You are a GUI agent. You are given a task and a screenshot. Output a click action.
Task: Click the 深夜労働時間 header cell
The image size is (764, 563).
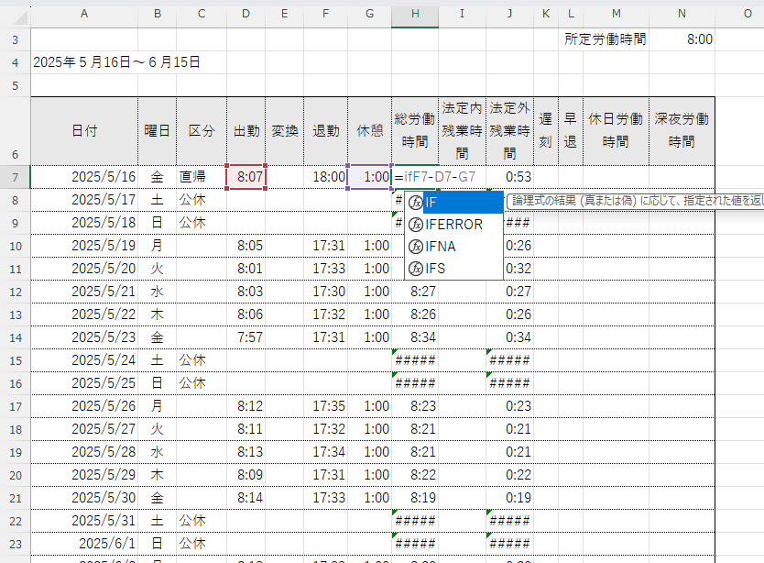(682, 130)
